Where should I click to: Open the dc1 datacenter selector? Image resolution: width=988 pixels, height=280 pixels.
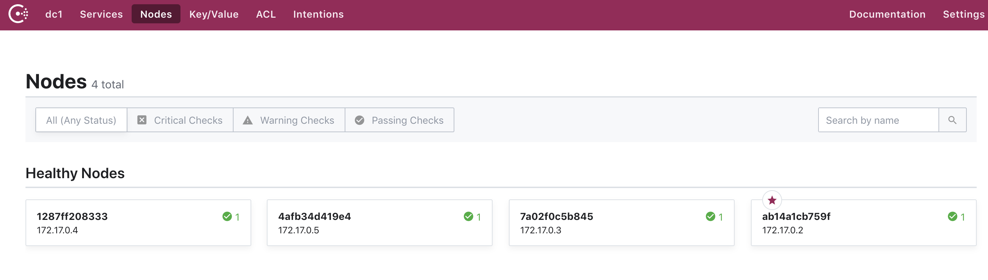[x=54, y=14]
